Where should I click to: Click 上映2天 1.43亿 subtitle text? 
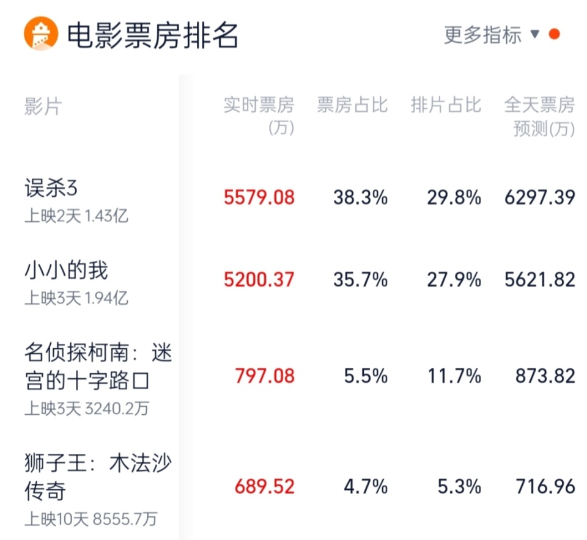pos(76,216)
